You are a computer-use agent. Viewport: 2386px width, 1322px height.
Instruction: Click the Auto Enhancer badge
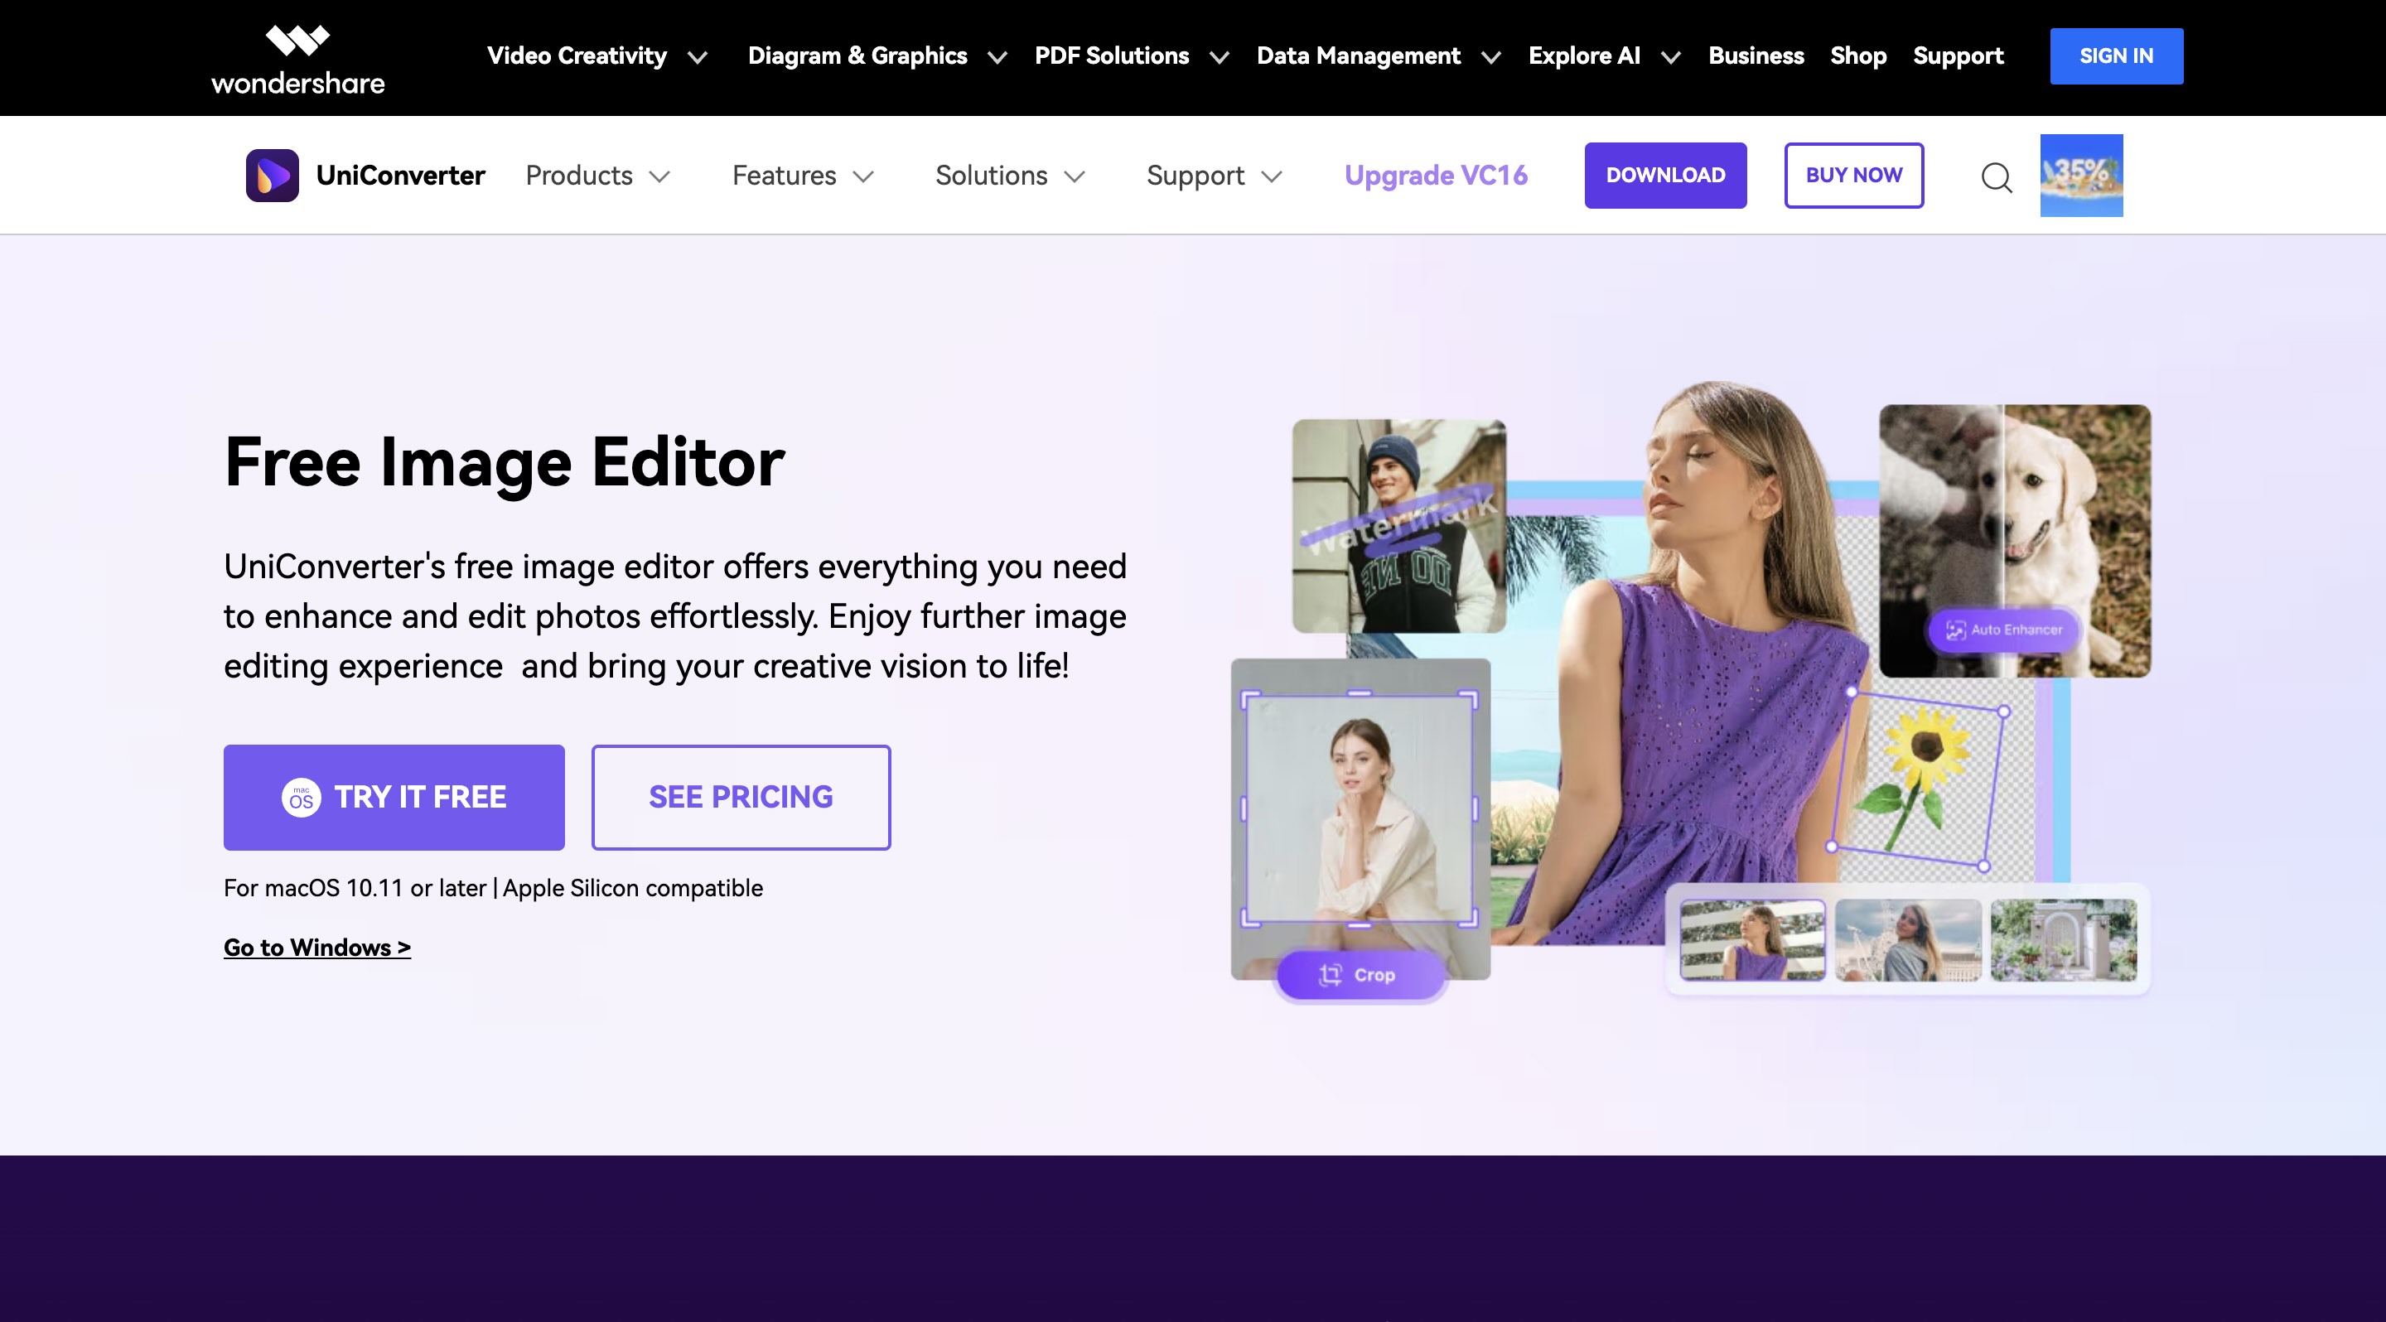coord(2003,630)
